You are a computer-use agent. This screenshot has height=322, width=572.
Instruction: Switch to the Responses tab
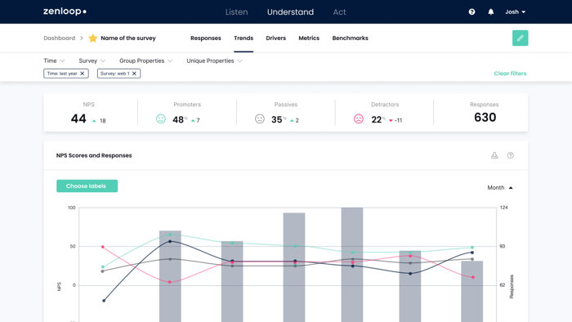[x=206, y=38]
